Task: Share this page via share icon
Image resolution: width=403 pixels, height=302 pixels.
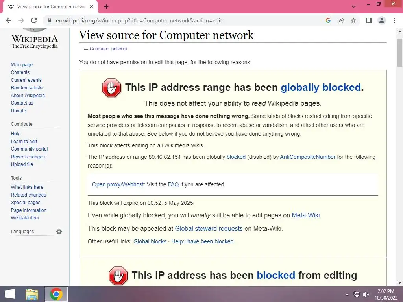Action: (341, 20)
